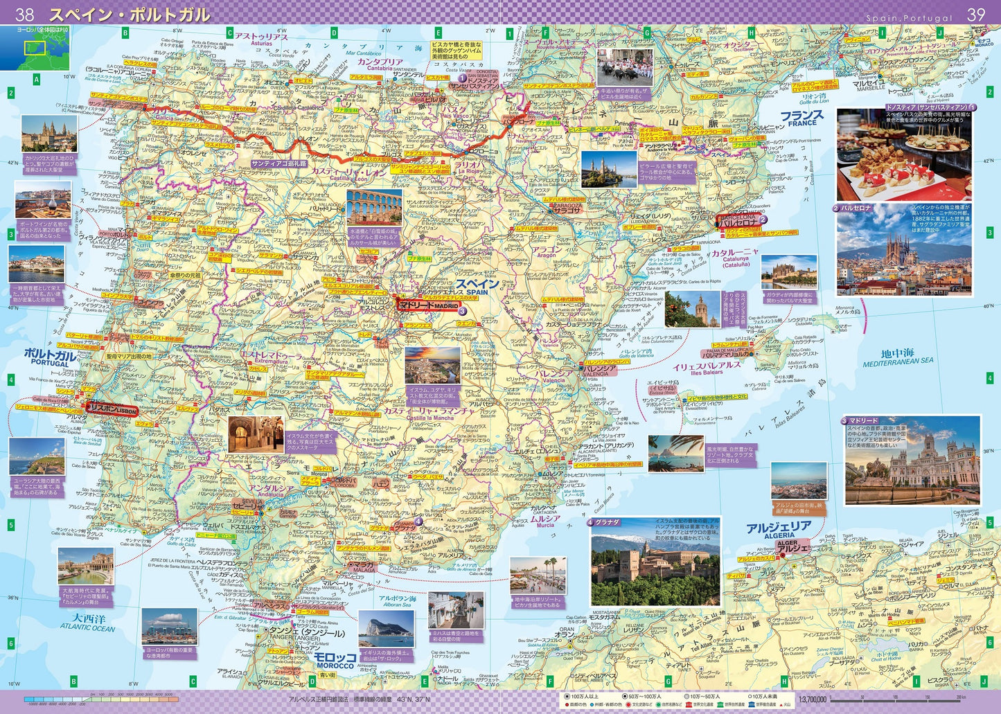Click green grid marker B at top

pos(125,33)
